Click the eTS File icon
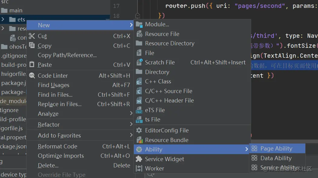Image resolution: width=318 pixels, height=178 pixels. click(139, 110)
